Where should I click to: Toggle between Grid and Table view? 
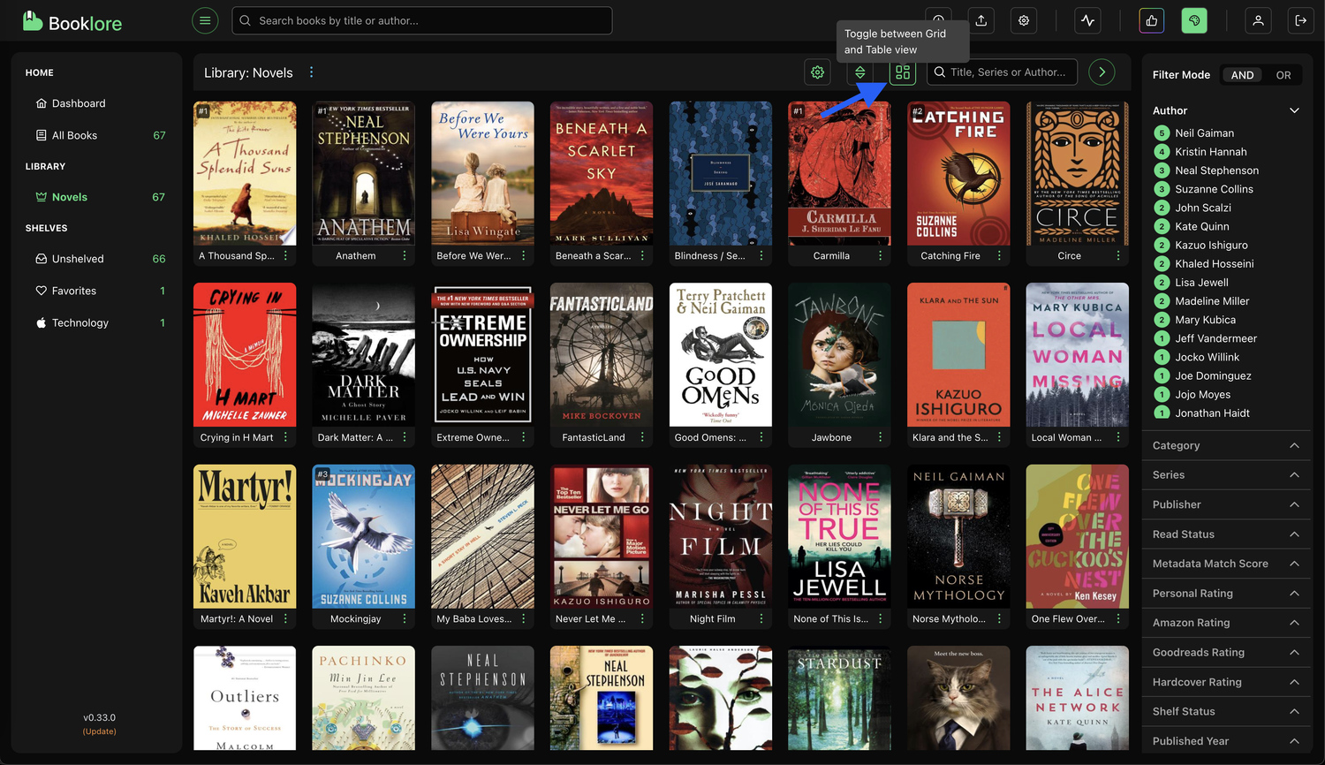coord(902,72)
